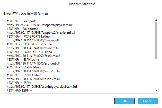The image size is (162, 108).
Task: Click the espn2.m3u8 URL line
Action: pos(34,71)
